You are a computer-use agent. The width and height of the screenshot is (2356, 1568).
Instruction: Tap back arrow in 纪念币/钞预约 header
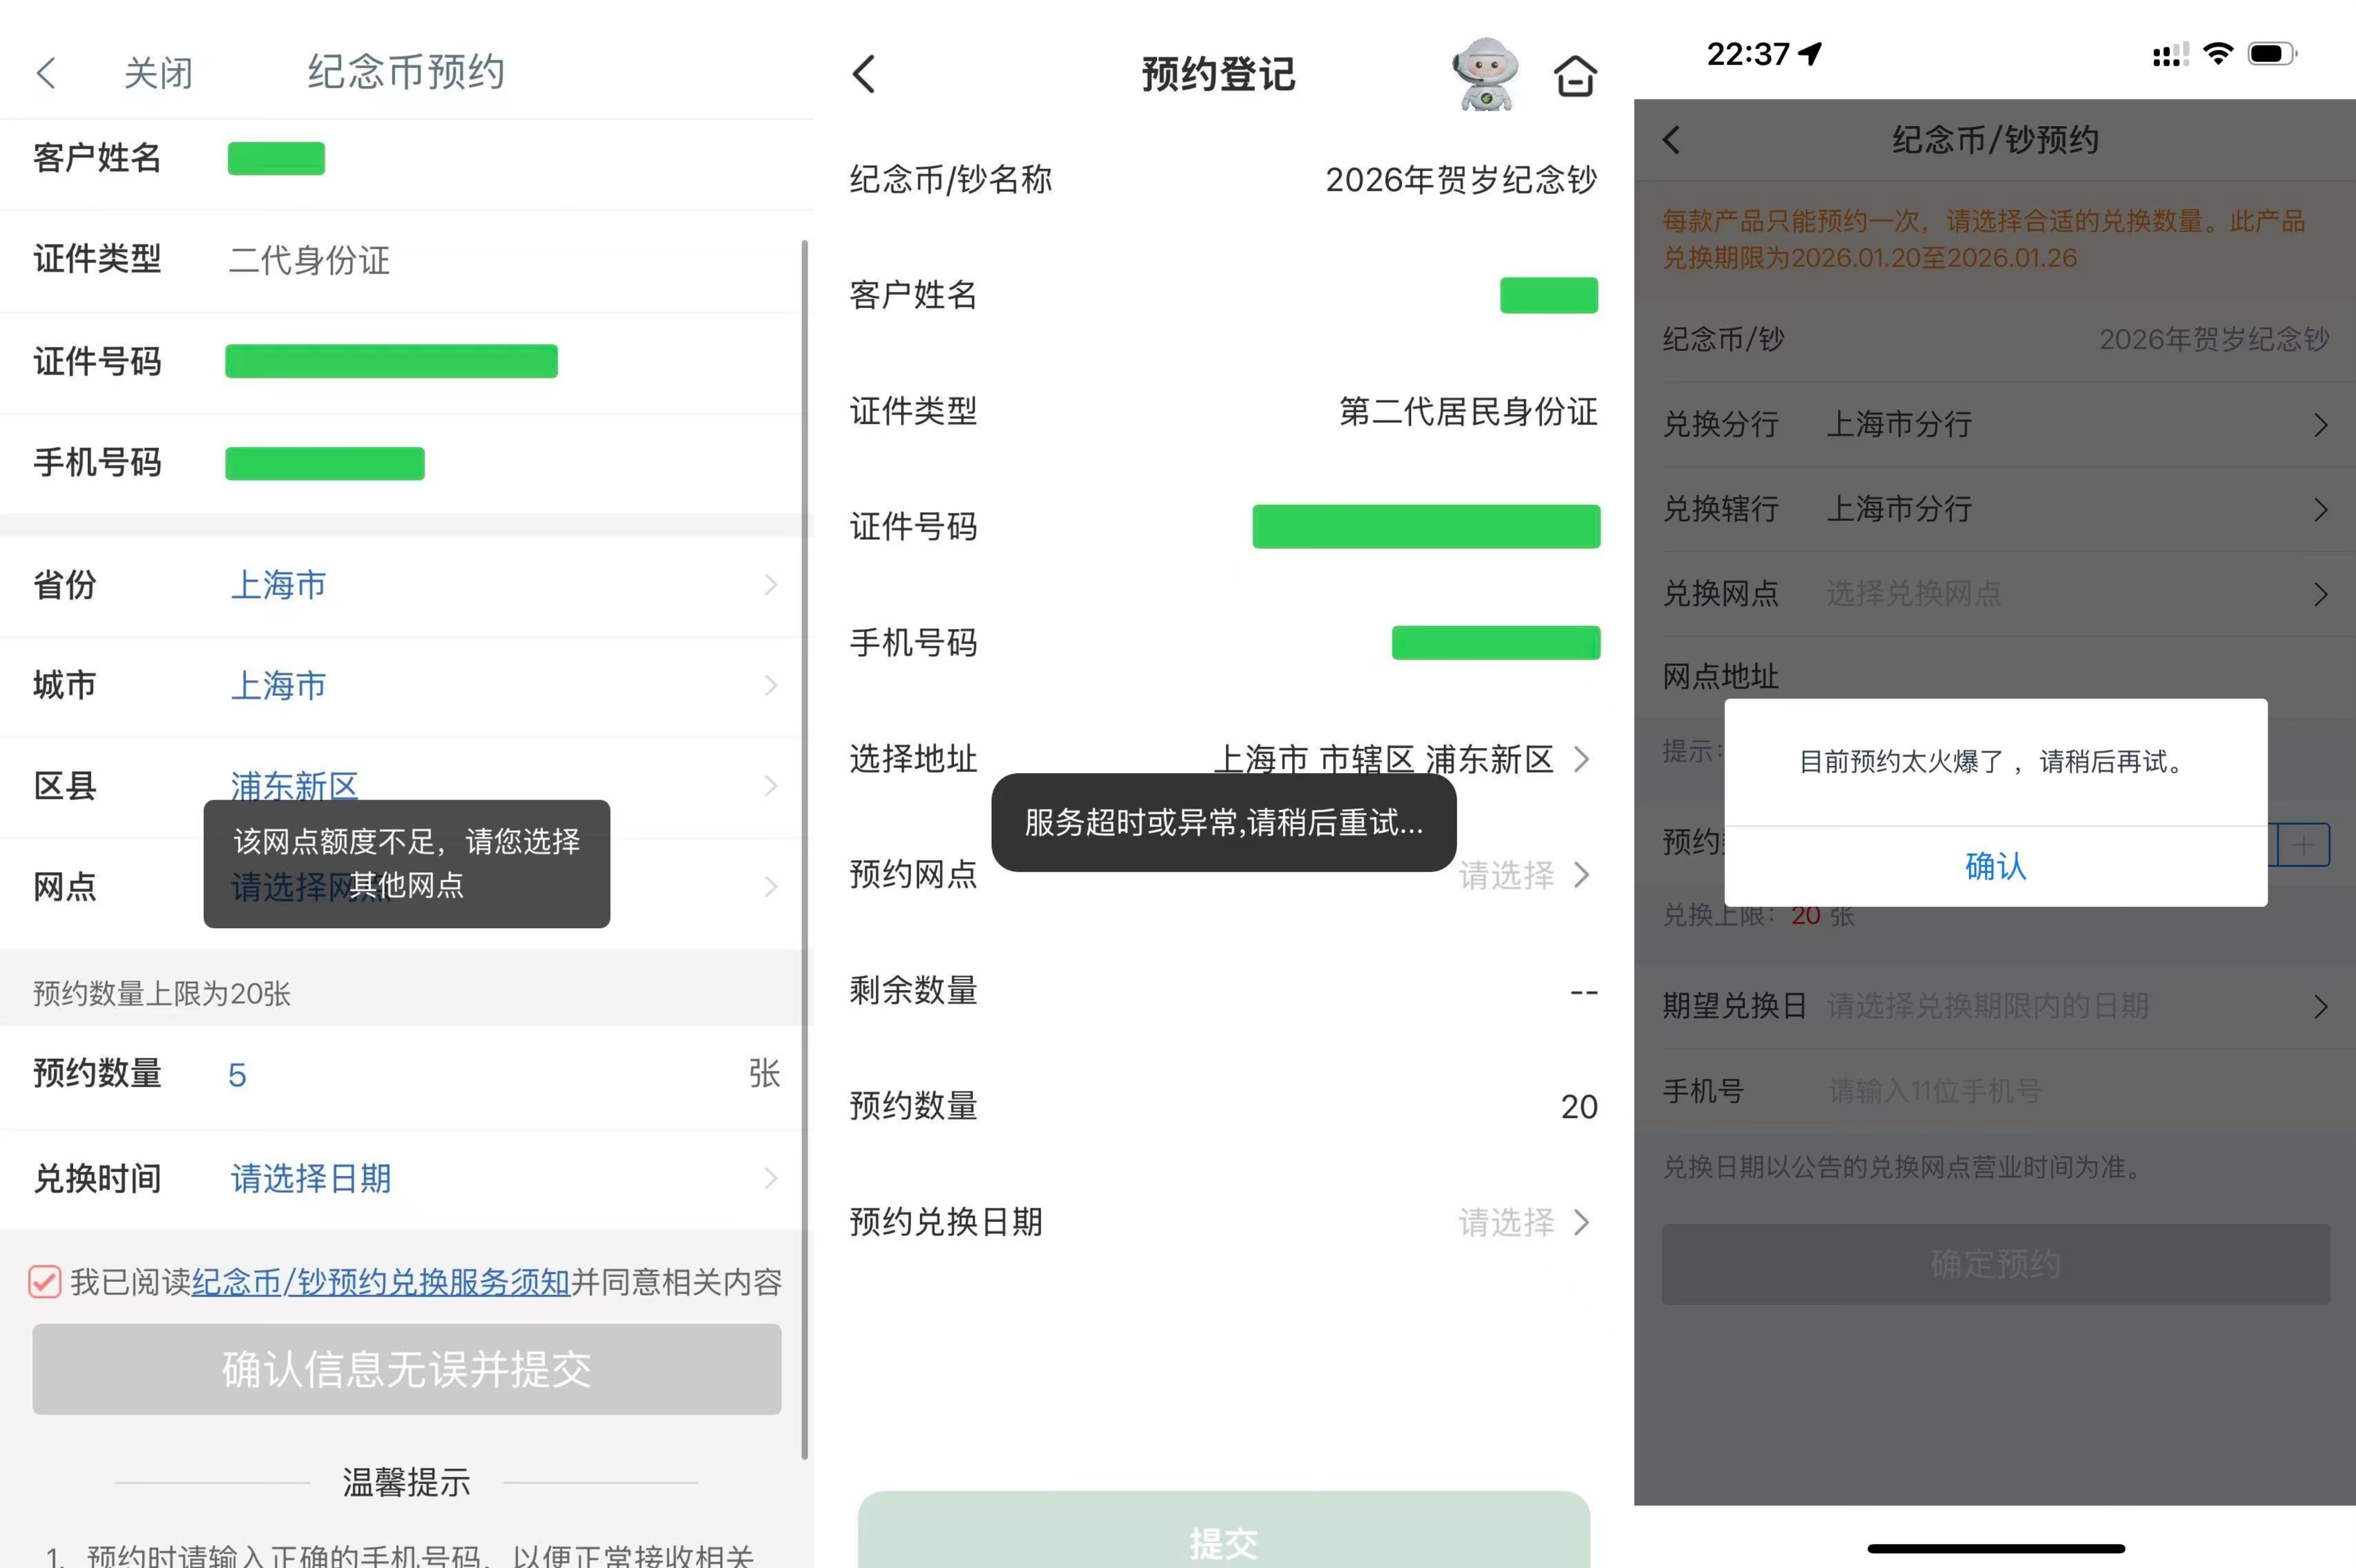tap(1672, 140)
